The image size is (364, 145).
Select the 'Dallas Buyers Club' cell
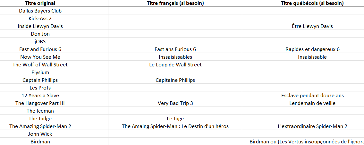click(x=40, y=11)
